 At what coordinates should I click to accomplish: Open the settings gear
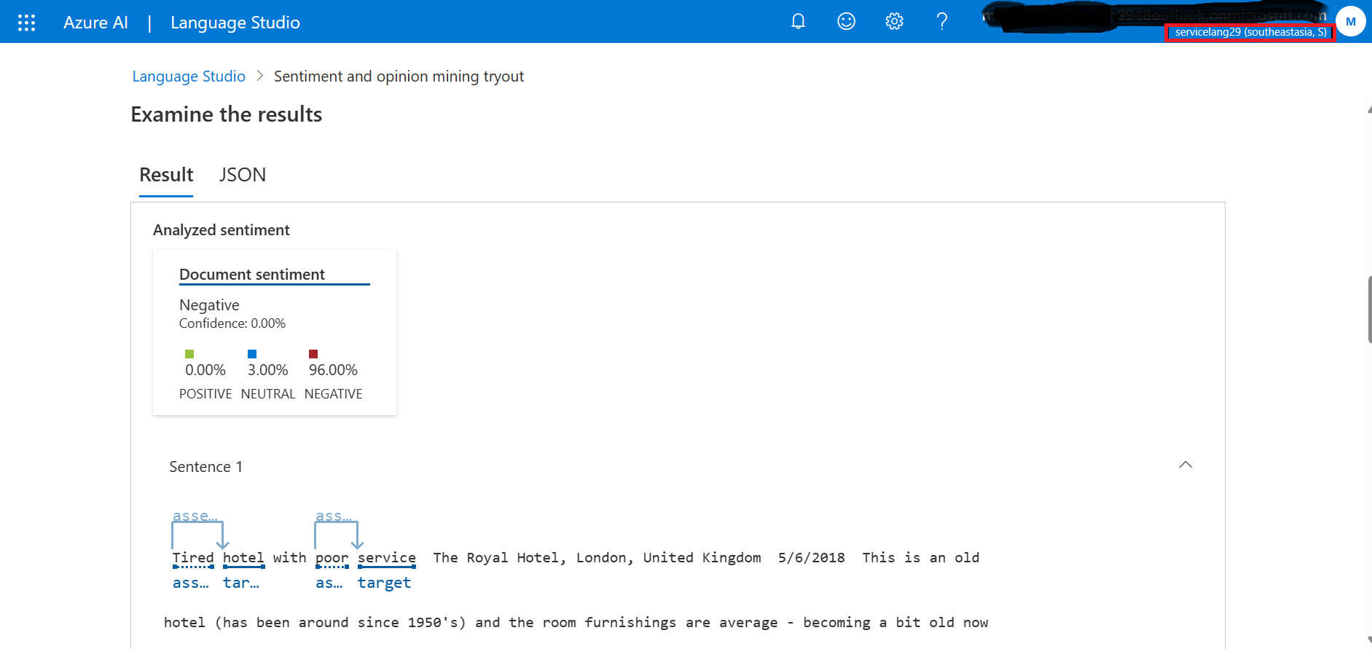(x=895, y=22)
